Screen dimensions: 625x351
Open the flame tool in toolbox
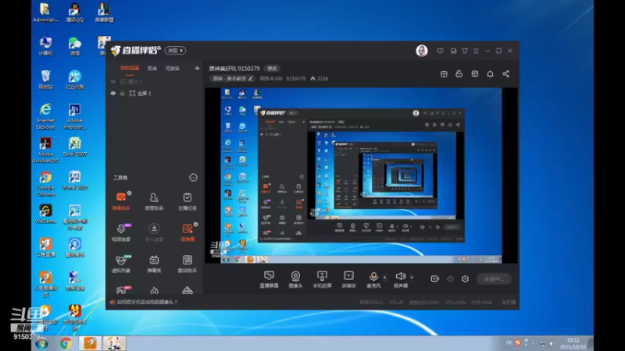pyautogui.click(x=154, y=290)
